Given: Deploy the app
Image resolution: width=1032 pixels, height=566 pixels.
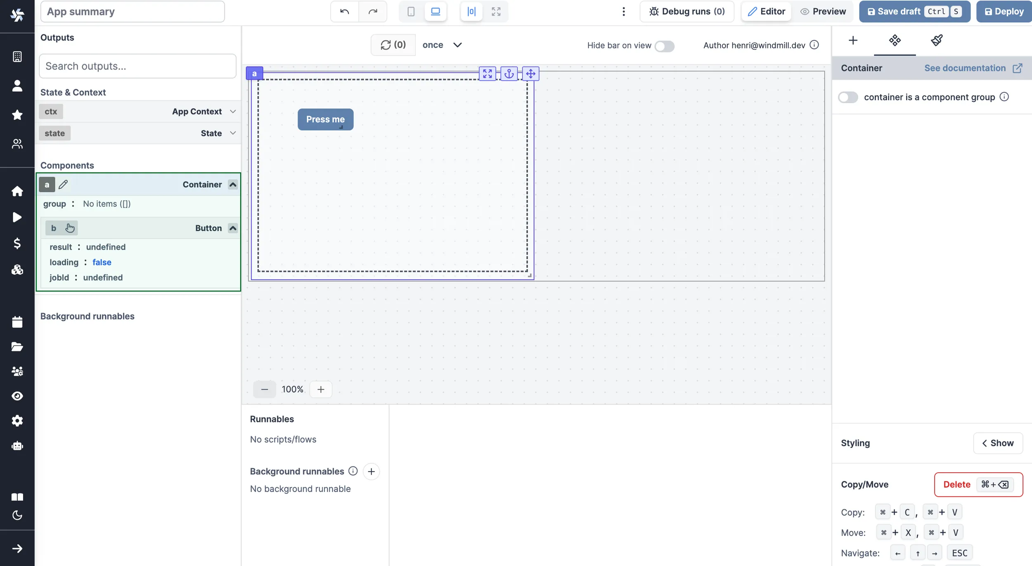Looking at the screenshot, I should point(1003,11).
